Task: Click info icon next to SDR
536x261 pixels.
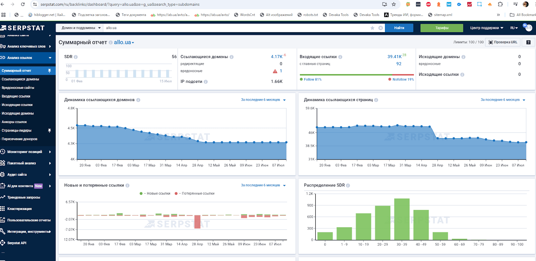Action: tap(76, 57)
